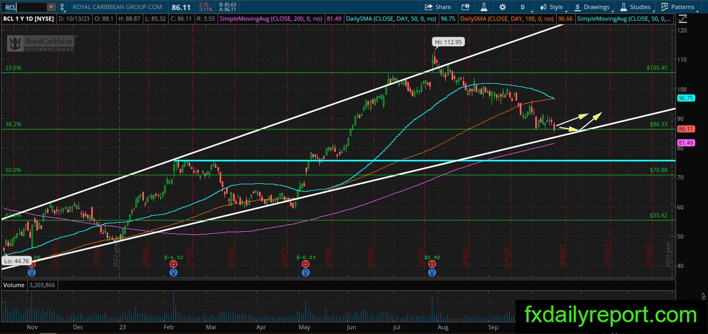Click the May earnings phone icon
Viewport: 708px width, 334px height.
(305, 264)
